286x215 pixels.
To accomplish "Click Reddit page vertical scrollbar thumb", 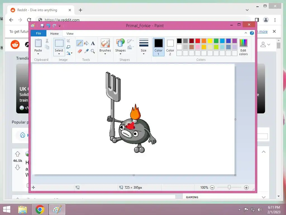I will point(278,45).
